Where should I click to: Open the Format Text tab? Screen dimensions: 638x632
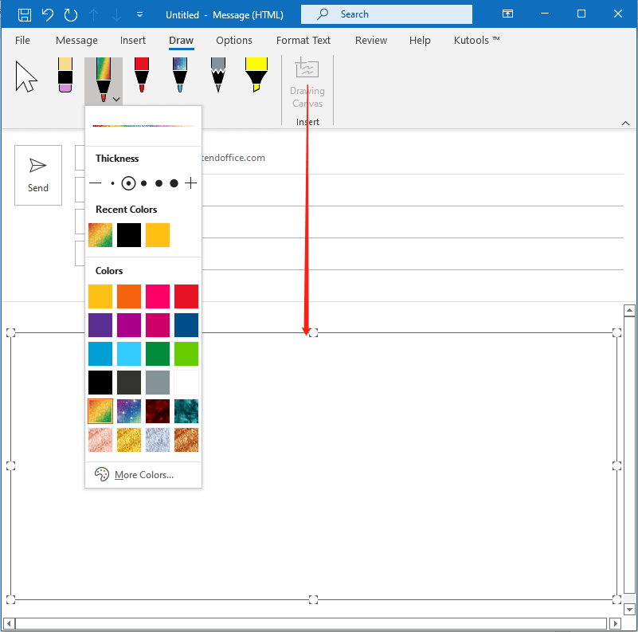point(303,40)
